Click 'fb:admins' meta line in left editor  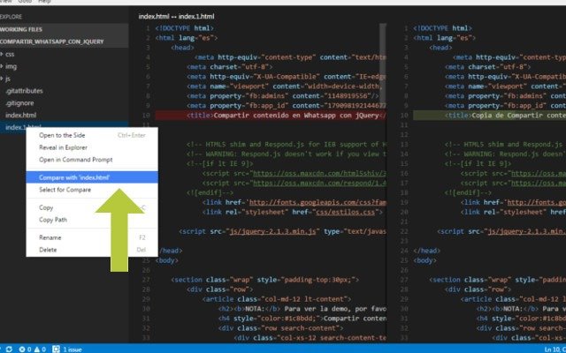tap(283, 96)
